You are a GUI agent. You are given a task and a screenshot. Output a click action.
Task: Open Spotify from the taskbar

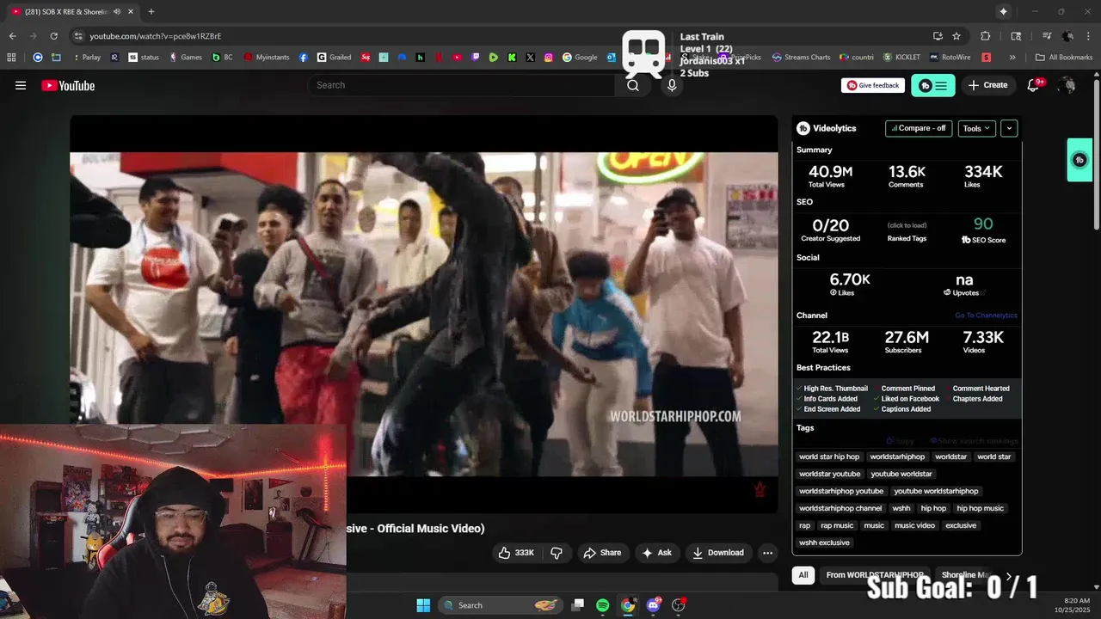click(x=603, y=605)
